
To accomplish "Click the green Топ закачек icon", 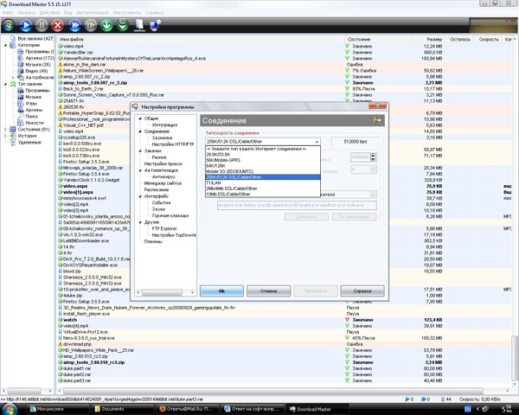I will tap(13, 84).
